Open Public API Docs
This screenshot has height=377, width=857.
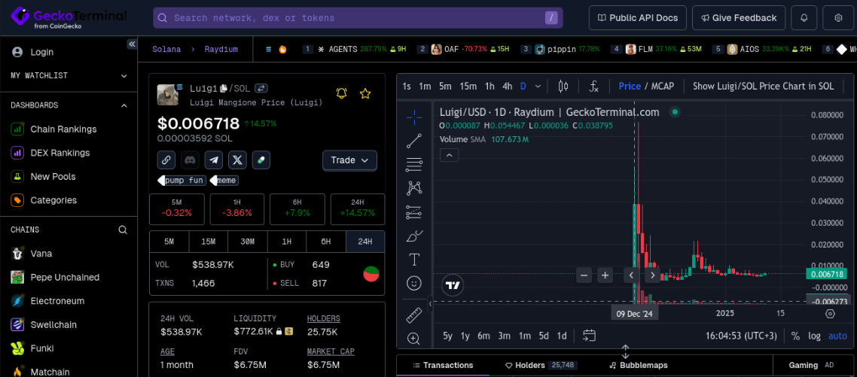(637, 18)
